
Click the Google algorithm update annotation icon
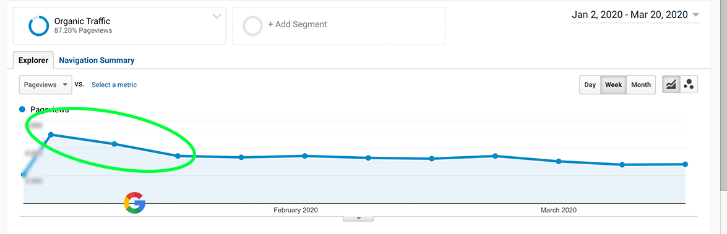pyautogui.click(x=134, y=203)
